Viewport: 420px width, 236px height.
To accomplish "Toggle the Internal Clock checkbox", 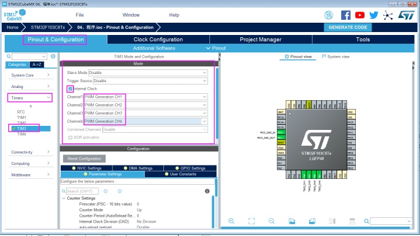I will coord(70,89).
